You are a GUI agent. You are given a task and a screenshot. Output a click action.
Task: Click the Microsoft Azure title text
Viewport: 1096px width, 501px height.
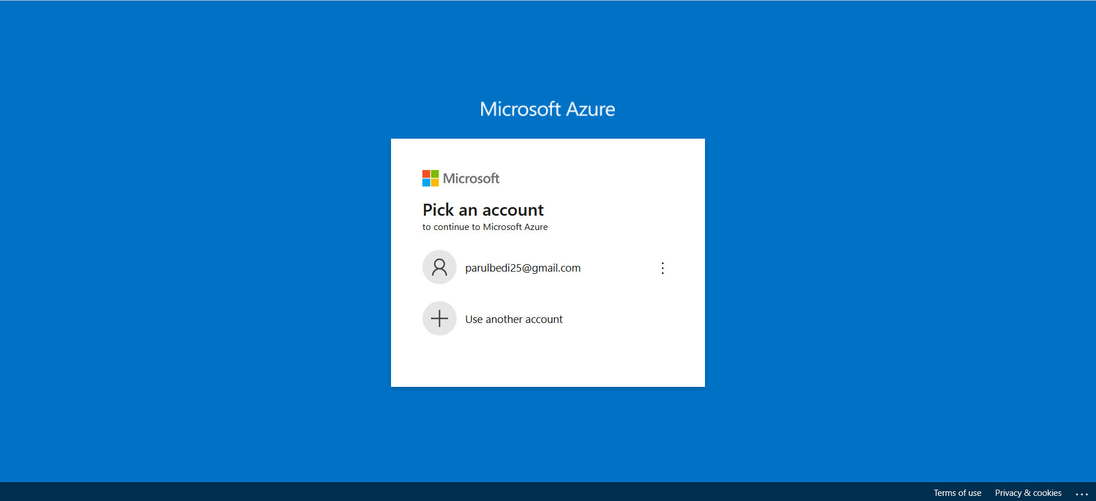[x=547, y=109]
